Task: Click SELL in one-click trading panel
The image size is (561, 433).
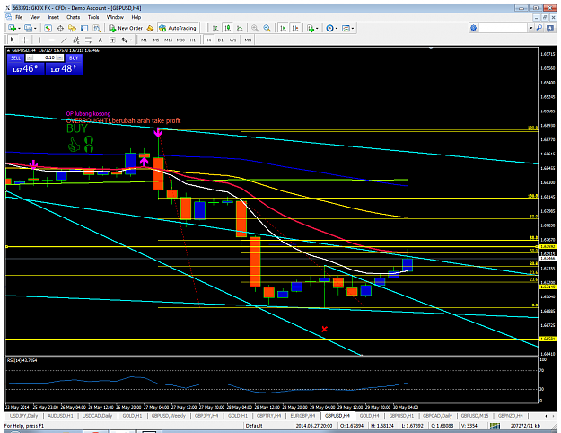Action: coord(15,57)
